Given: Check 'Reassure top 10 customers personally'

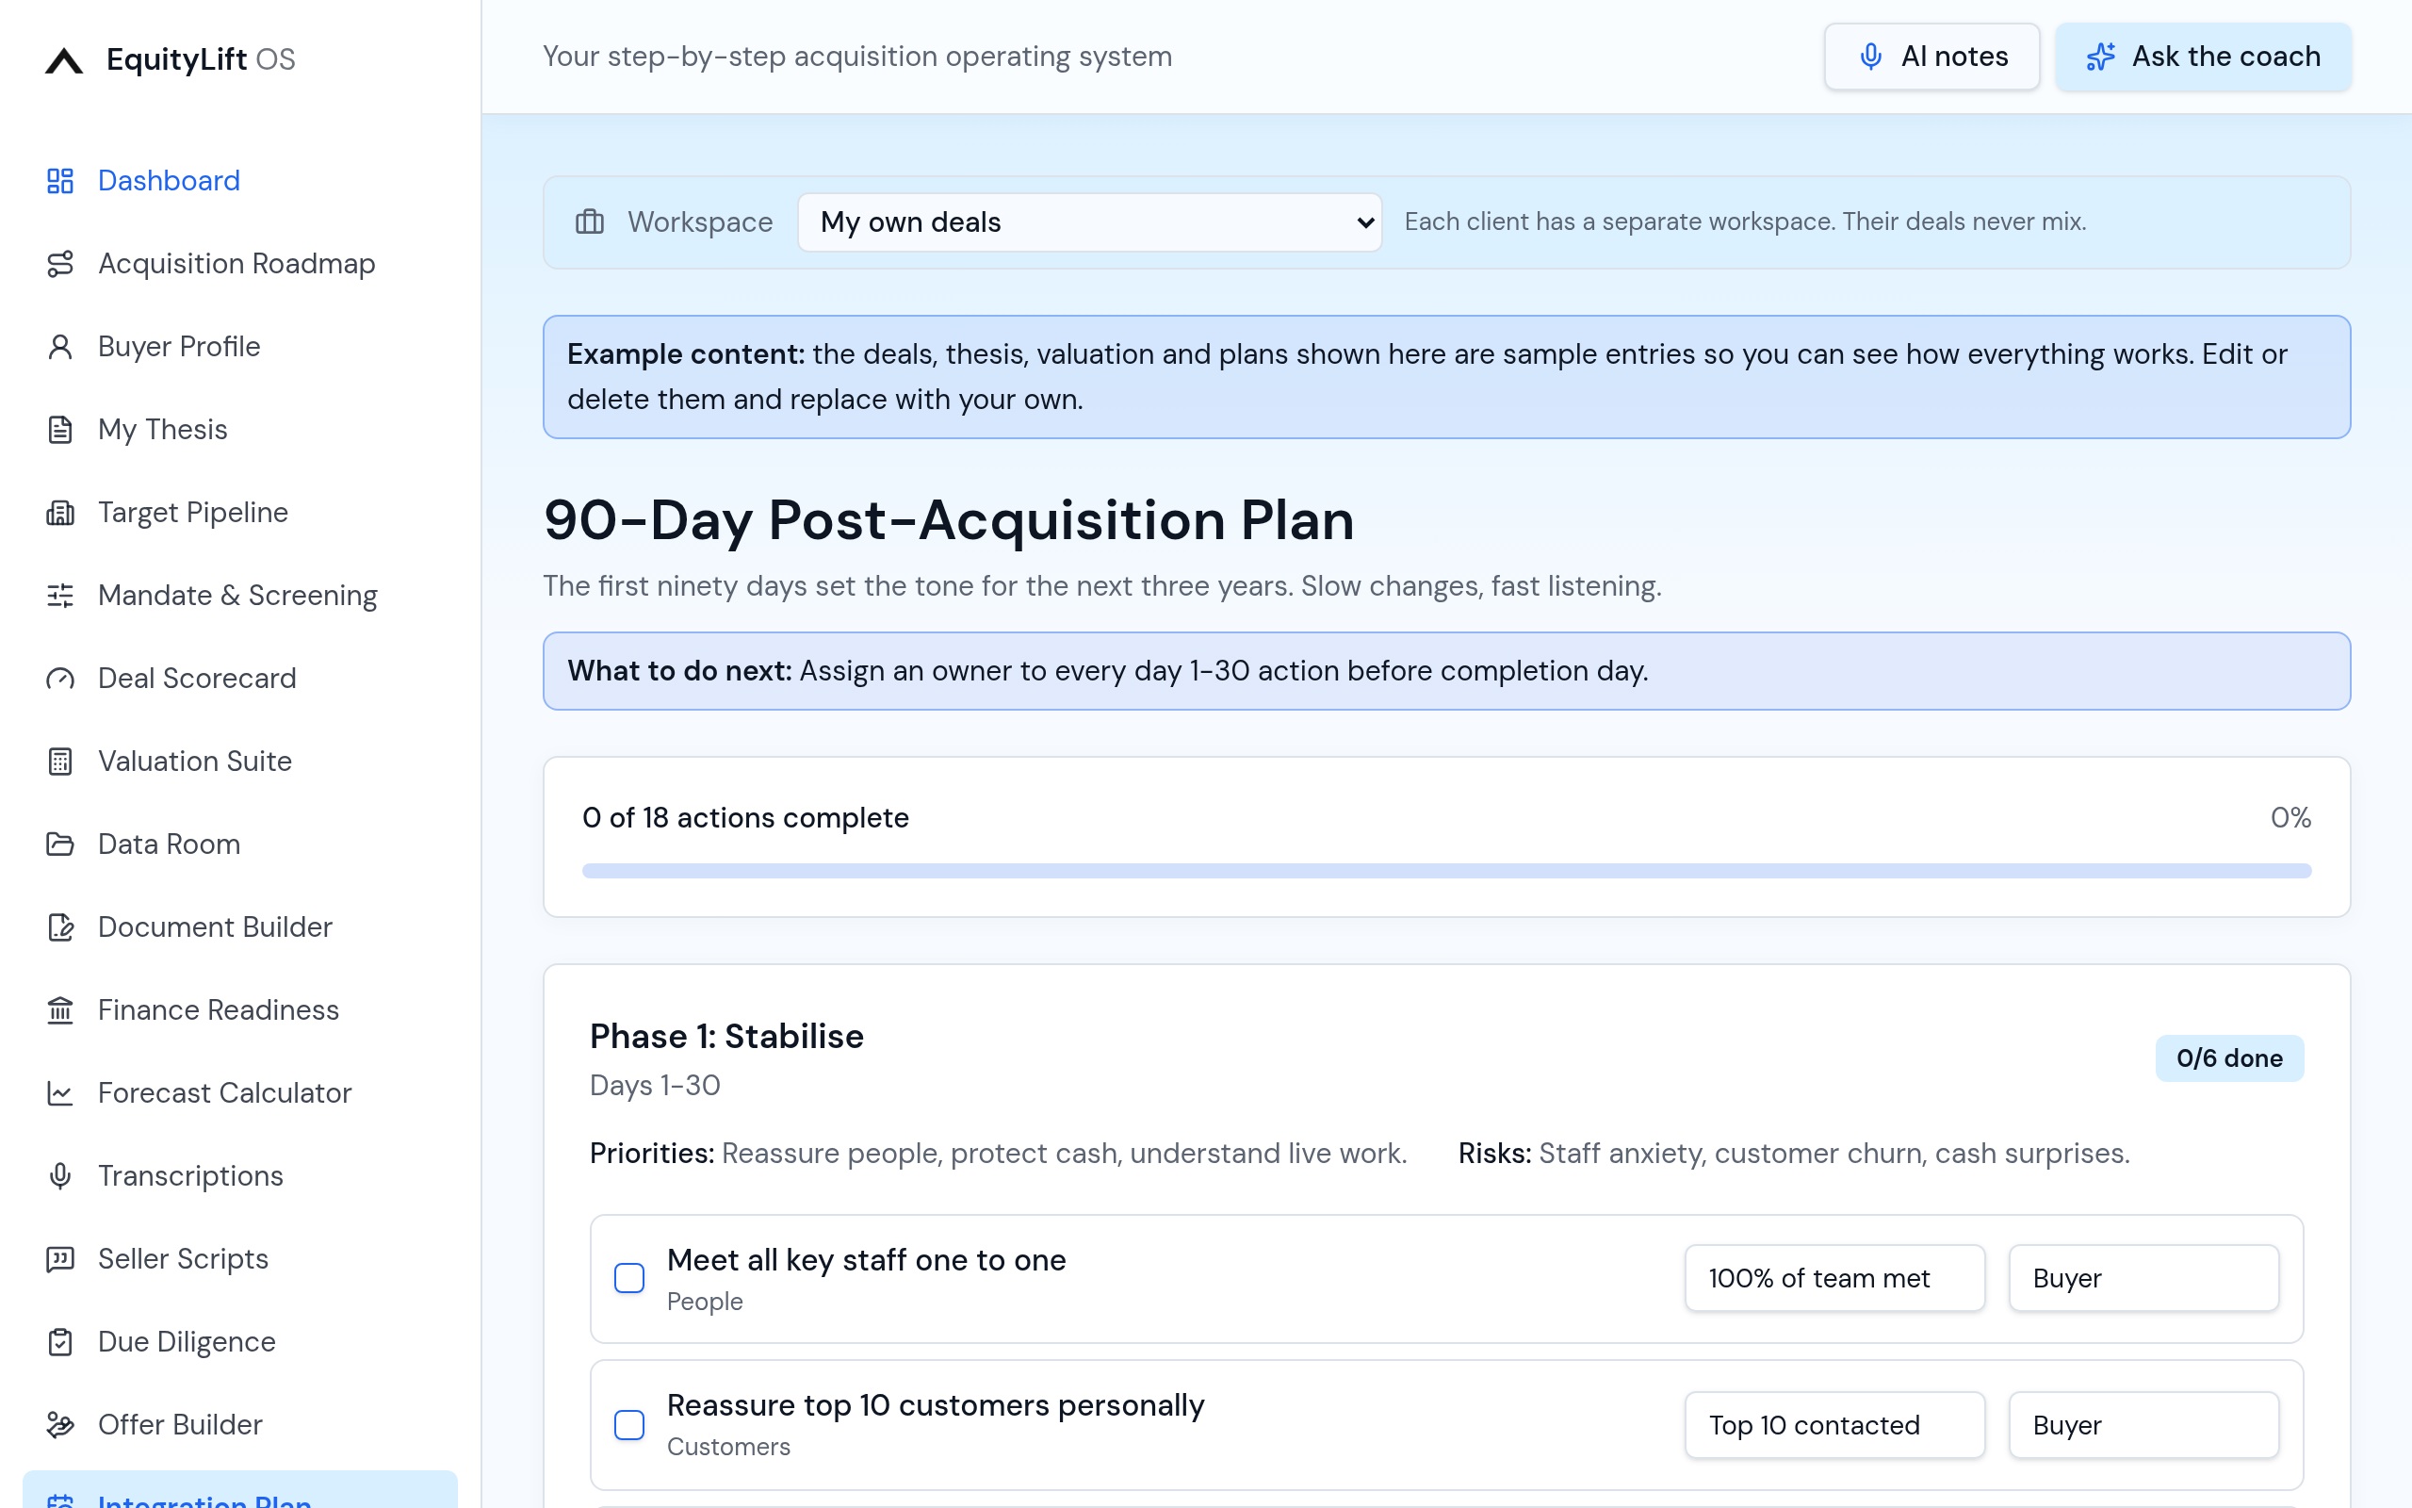Looking at the screenshot, I should 629,1424.
